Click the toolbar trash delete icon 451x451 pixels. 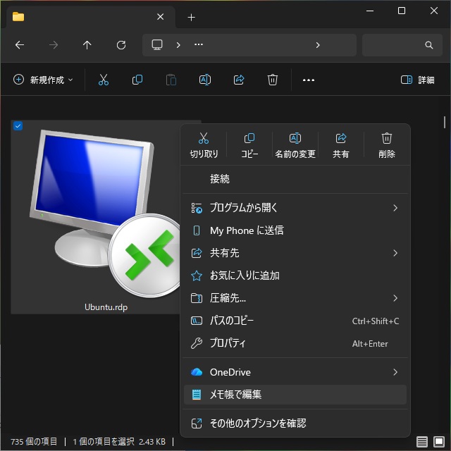273,80
